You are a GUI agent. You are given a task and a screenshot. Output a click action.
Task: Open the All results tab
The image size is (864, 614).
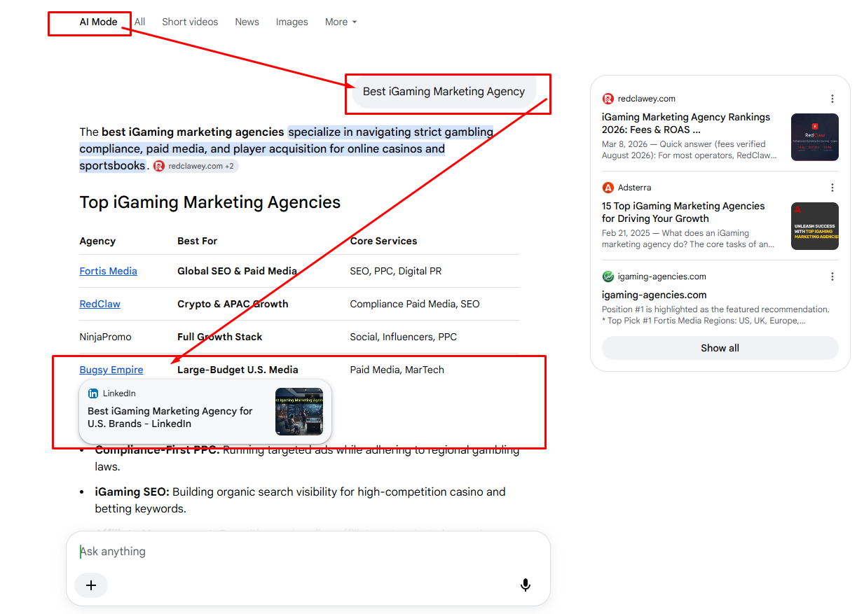click(139, 22)
